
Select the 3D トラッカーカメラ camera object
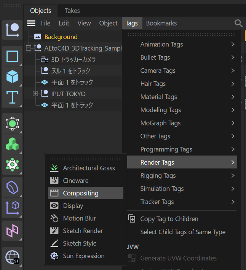(x=73, y=60)
